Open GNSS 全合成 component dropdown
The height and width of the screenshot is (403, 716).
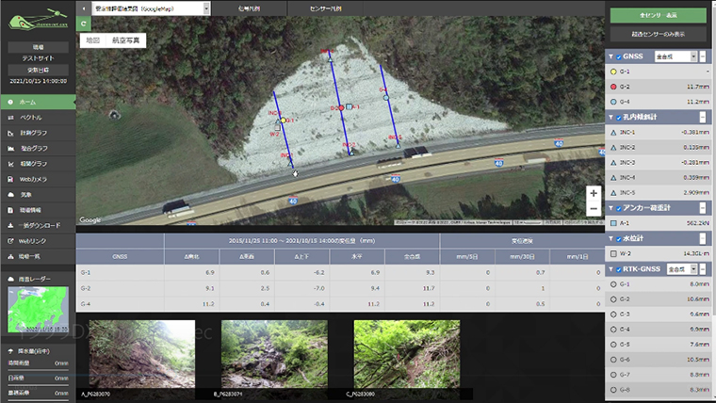pyautogui.click(x=675, y=56)
